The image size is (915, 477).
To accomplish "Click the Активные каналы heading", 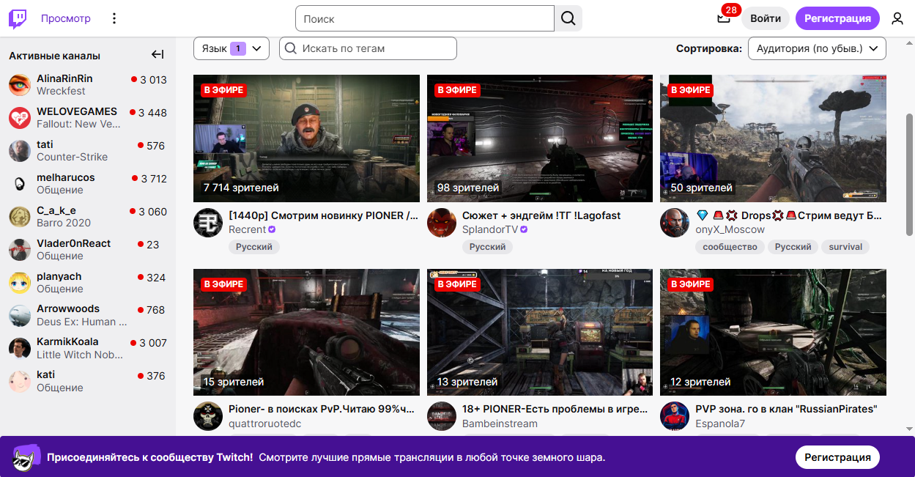I will pos(54,56).
